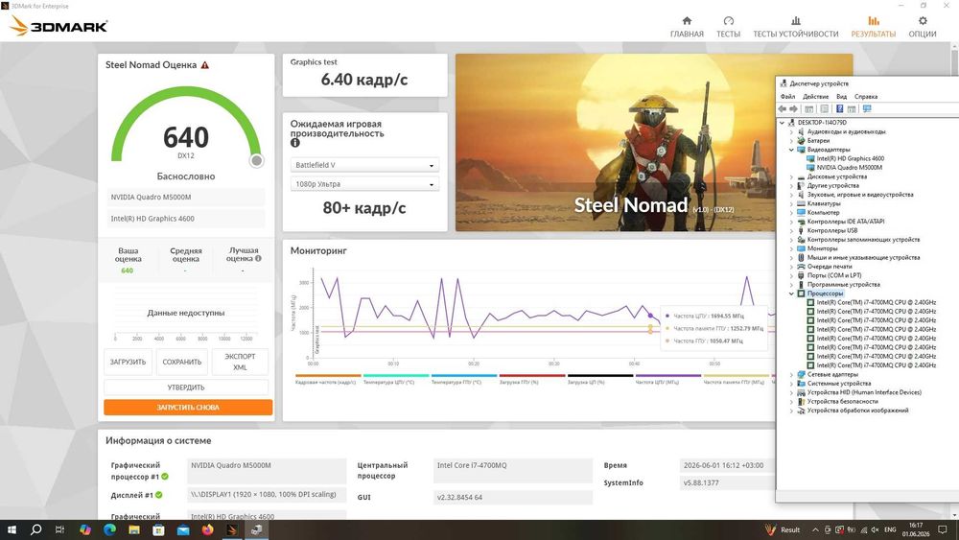
Task: Collapse the Процессоры node
Action: 791,293
